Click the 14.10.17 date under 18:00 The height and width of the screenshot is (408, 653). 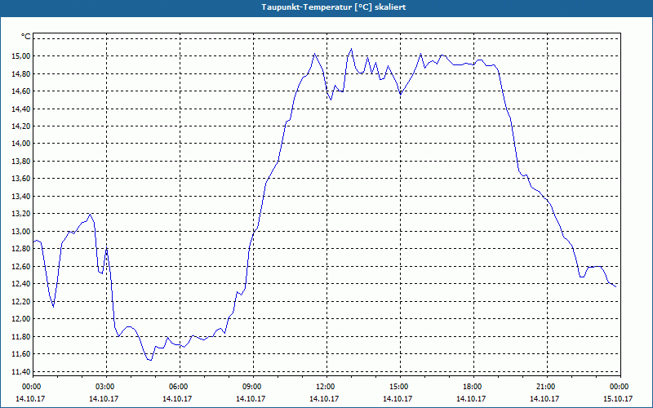coord(471,398)
